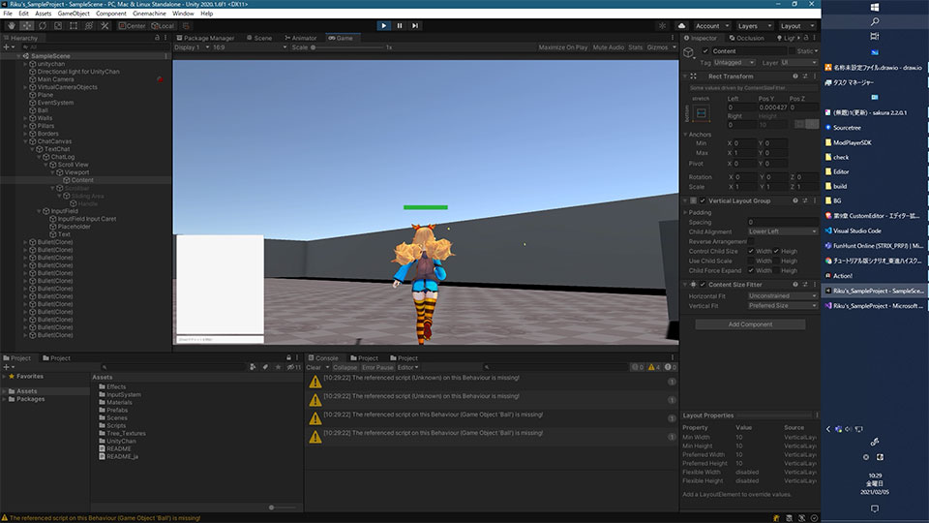929x523 pixels.
Task: Open the custom editor tools icon
Action: 105,25
